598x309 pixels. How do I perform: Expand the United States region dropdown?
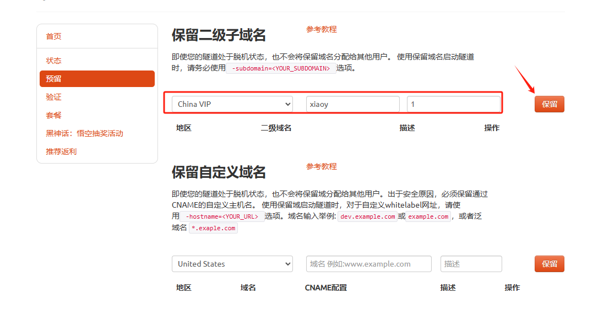click(232, 264)
